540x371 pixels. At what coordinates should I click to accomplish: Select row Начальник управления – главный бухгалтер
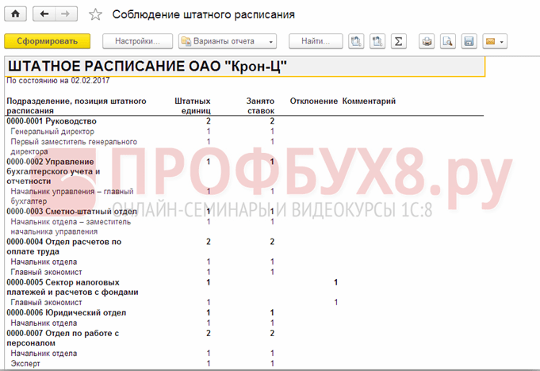click(x=72, y=196)
